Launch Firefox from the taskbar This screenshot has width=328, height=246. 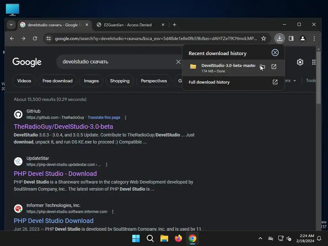click(x=178, y=238)
